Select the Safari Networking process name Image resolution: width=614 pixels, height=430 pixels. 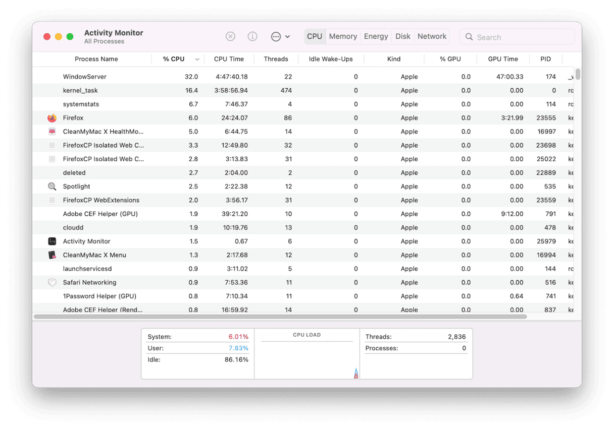point(89,282)
